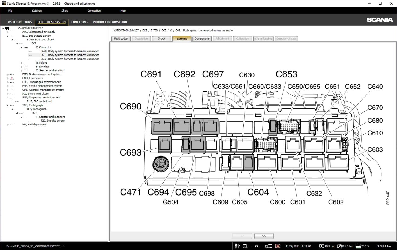Image resolution: width=397 pixels, height=250 pixels.
Task: Collapse the C, Connector node
Action: tap(22, 47)
